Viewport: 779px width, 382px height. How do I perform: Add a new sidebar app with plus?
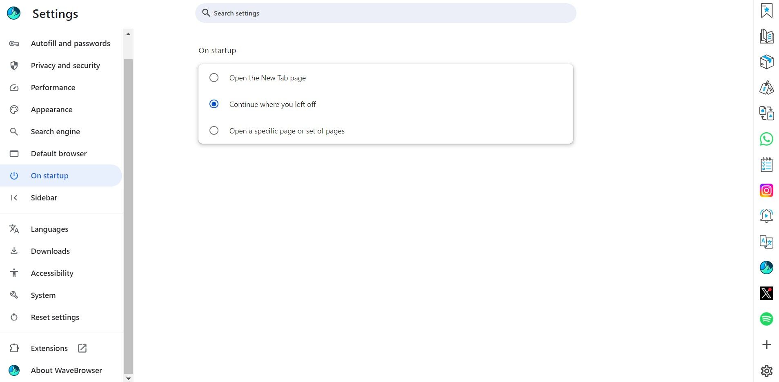click(x=766, y=344)
